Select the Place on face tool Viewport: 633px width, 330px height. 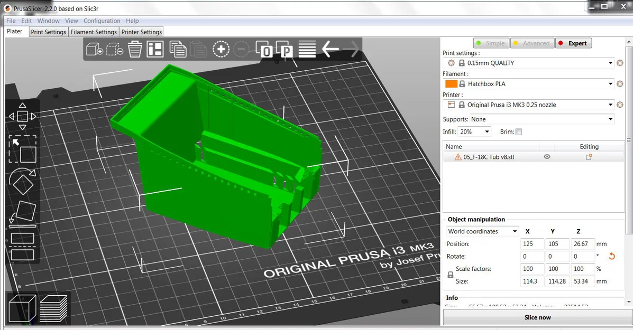23,214
